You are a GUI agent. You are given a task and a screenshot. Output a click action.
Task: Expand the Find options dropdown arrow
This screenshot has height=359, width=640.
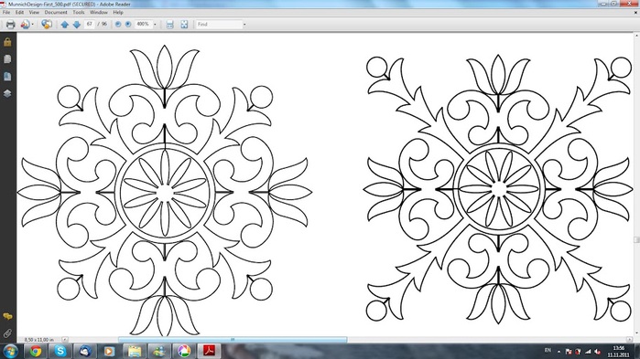point(244,25)
